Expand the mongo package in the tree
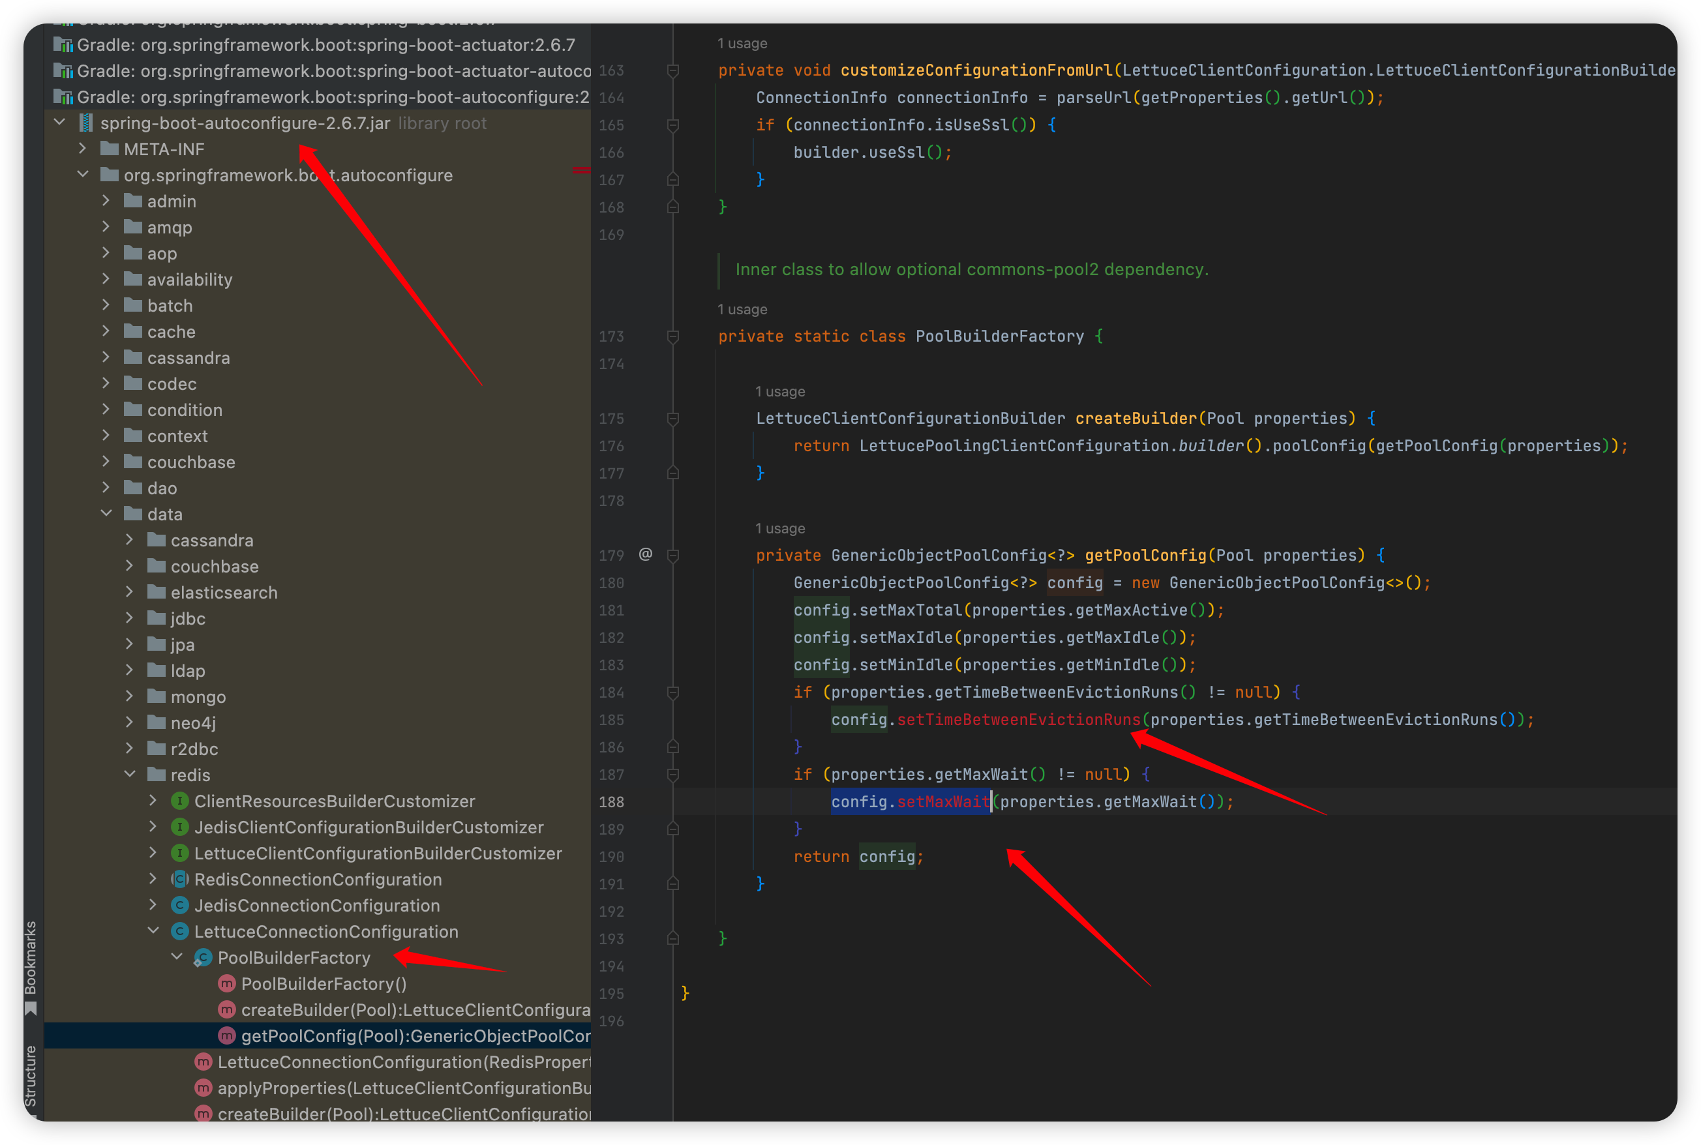The image size is (1701, 1145). (x=130, y=696)
